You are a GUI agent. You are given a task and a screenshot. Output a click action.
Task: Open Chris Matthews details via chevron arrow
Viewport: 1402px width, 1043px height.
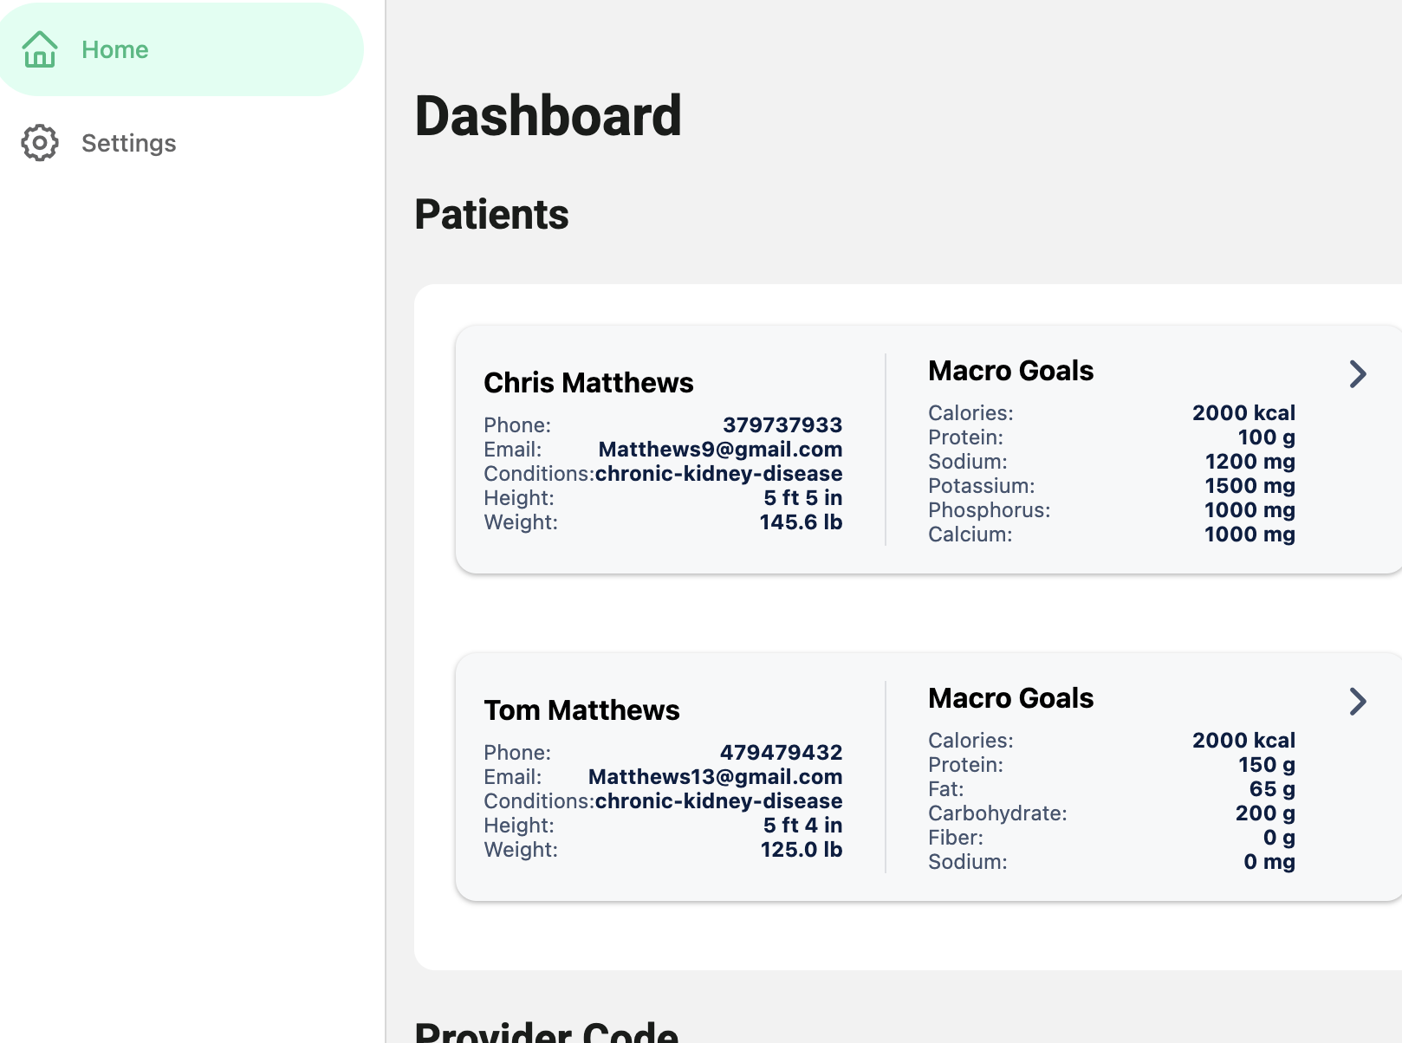coord(1358,374)
